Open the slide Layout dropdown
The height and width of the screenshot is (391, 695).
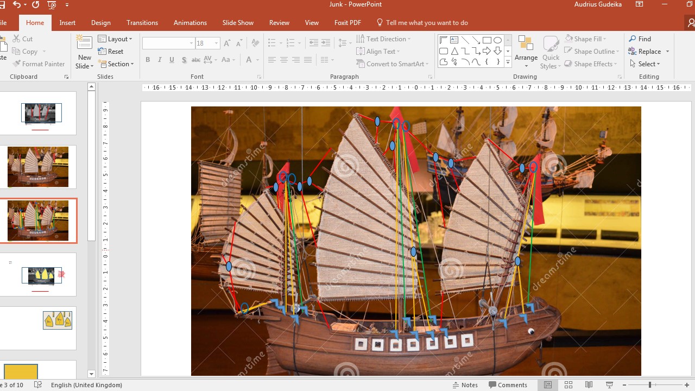(x=115, y=39)
